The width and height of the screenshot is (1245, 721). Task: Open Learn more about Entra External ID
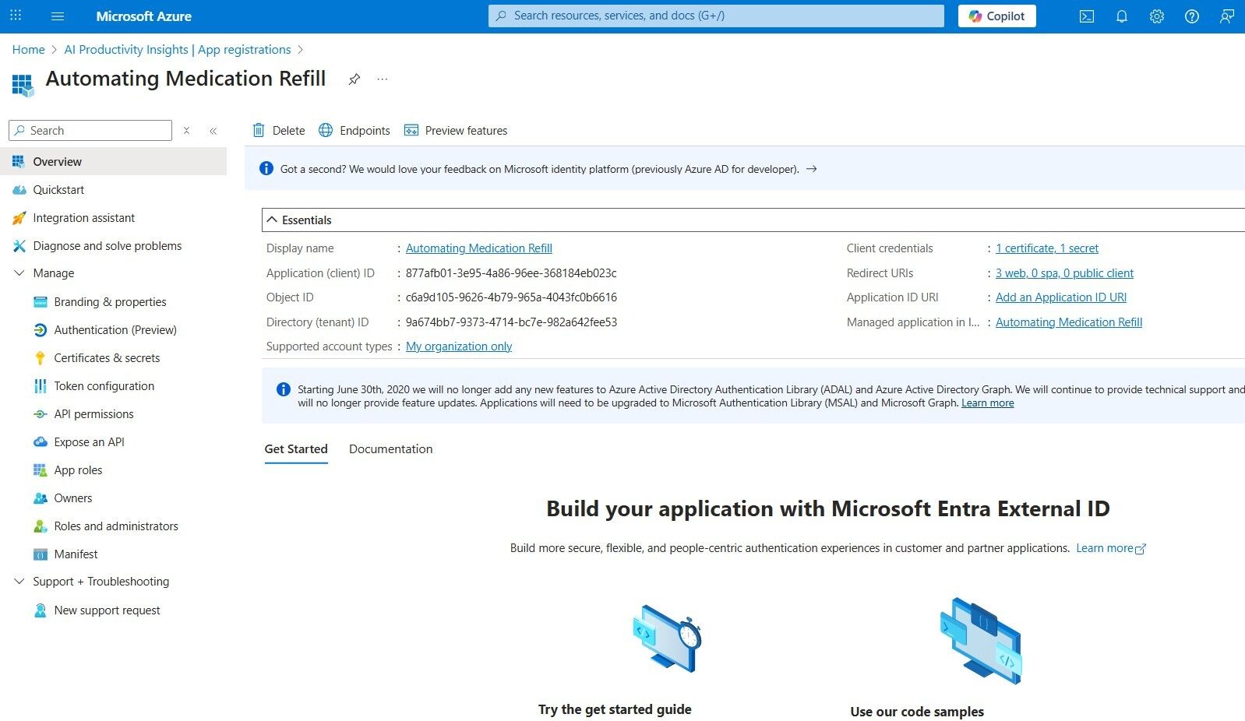[1111, 548]
